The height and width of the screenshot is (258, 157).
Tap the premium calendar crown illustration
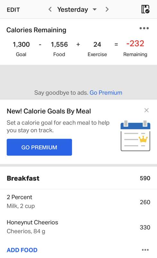click(x=135, y=136)
